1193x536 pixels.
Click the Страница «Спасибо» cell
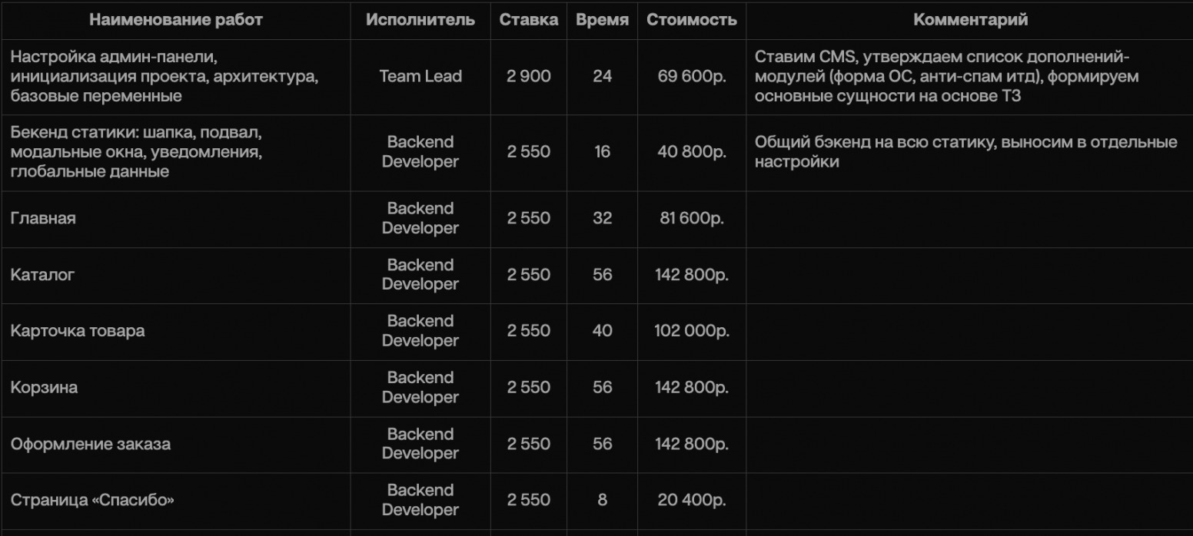(92, 501)
